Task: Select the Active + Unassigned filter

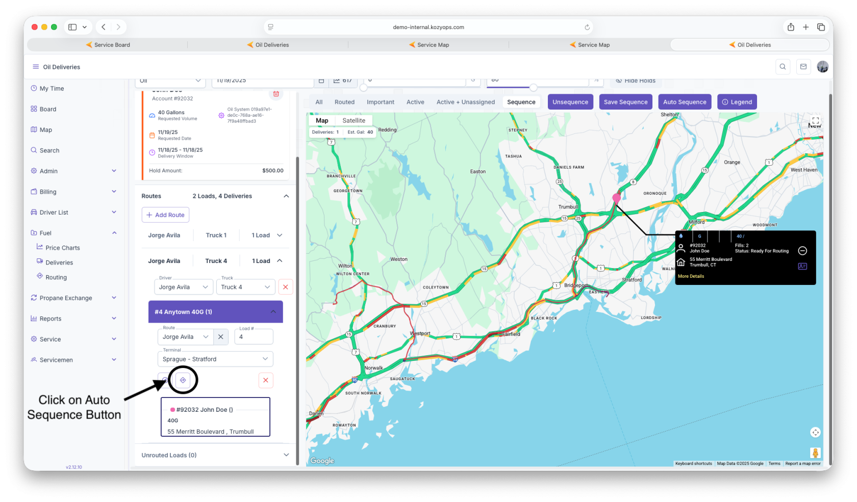Action: 465,102
